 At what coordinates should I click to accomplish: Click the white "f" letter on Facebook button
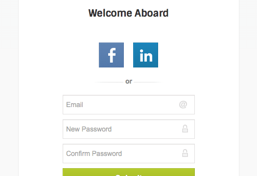click(112, 55)
